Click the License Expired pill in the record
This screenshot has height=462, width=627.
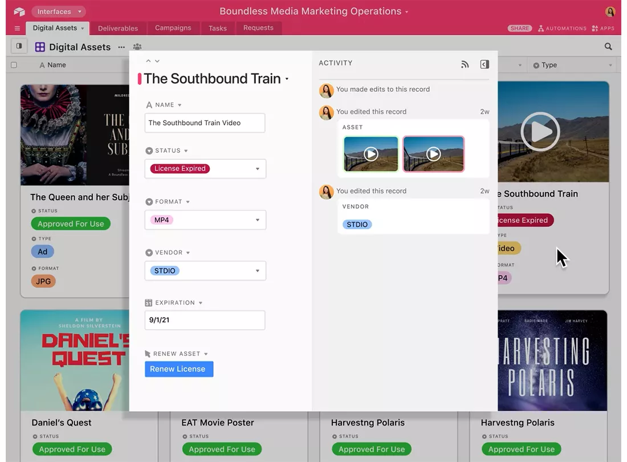click(180, 168)
